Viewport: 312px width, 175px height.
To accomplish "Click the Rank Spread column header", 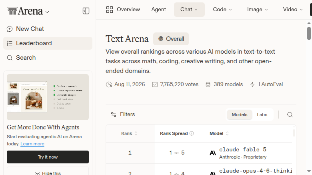I will 174,133.
